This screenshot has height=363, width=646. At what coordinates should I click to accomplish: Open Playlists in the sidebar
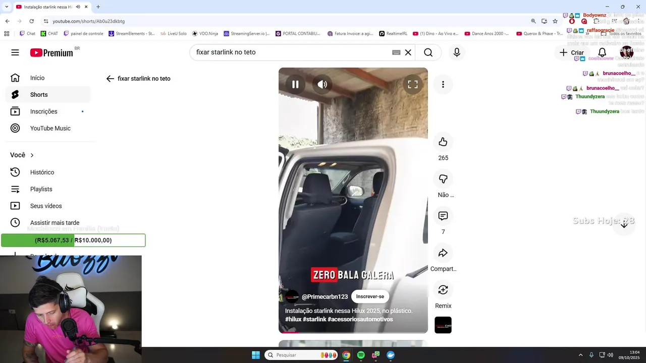pos(48,189)
